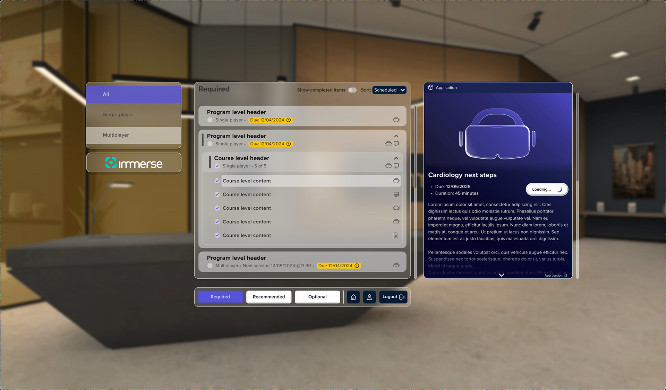
Task: Click the Application cube icon
Action: pyautogui.click(x=430, y=87)
